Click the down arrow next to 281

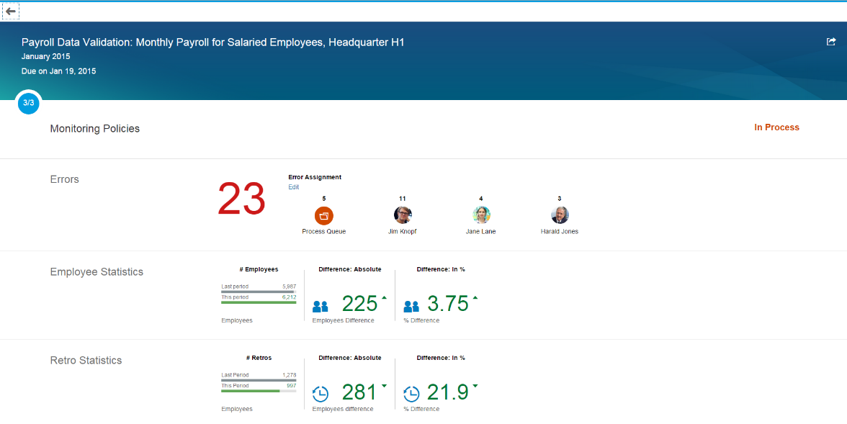[x=384, y=386]
